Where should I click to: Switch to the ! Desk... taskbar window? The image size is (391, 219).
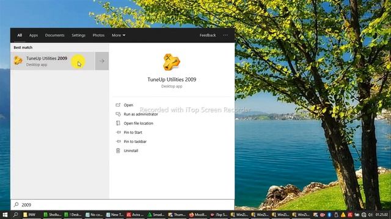click(x=73, y=215)
